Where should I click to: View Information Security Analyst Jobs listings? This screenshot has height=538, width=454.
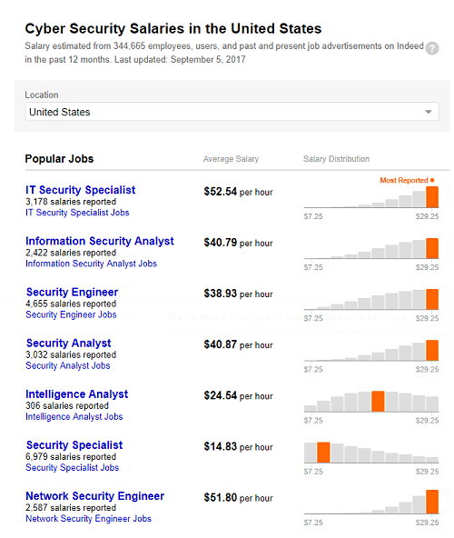(91, 264)
